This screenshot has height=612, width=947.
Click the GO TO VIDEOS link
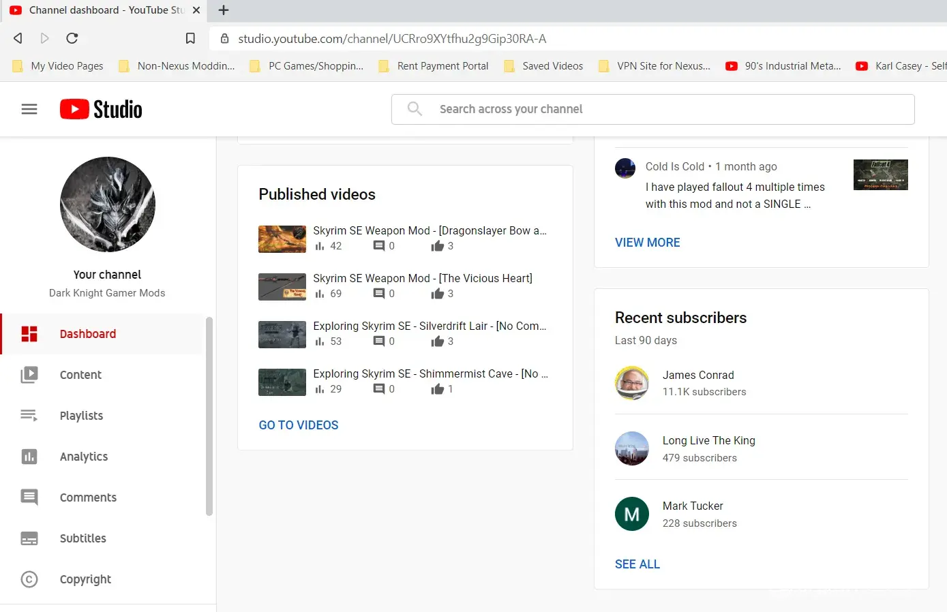[x=299, y=425]
